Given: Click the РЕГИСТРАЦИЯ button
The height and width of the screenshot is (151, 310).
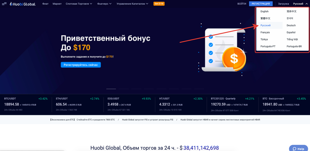Looking at the screenshot, I should [261, 4].
